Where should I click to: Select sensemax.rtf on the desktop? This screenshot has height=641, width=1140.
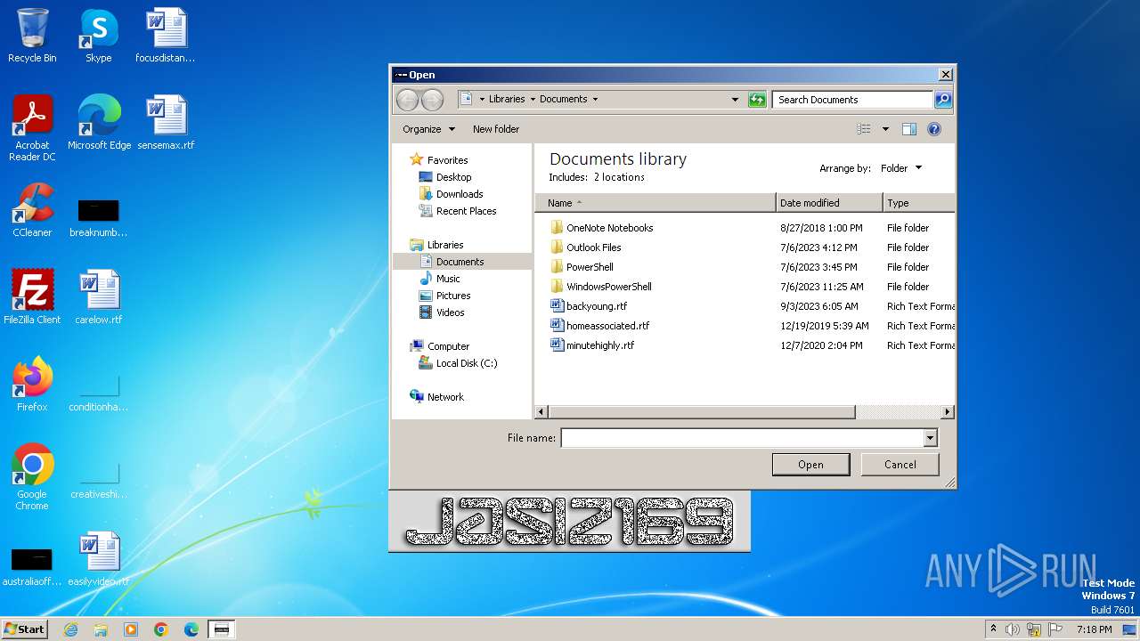click(x=166, y=123)
